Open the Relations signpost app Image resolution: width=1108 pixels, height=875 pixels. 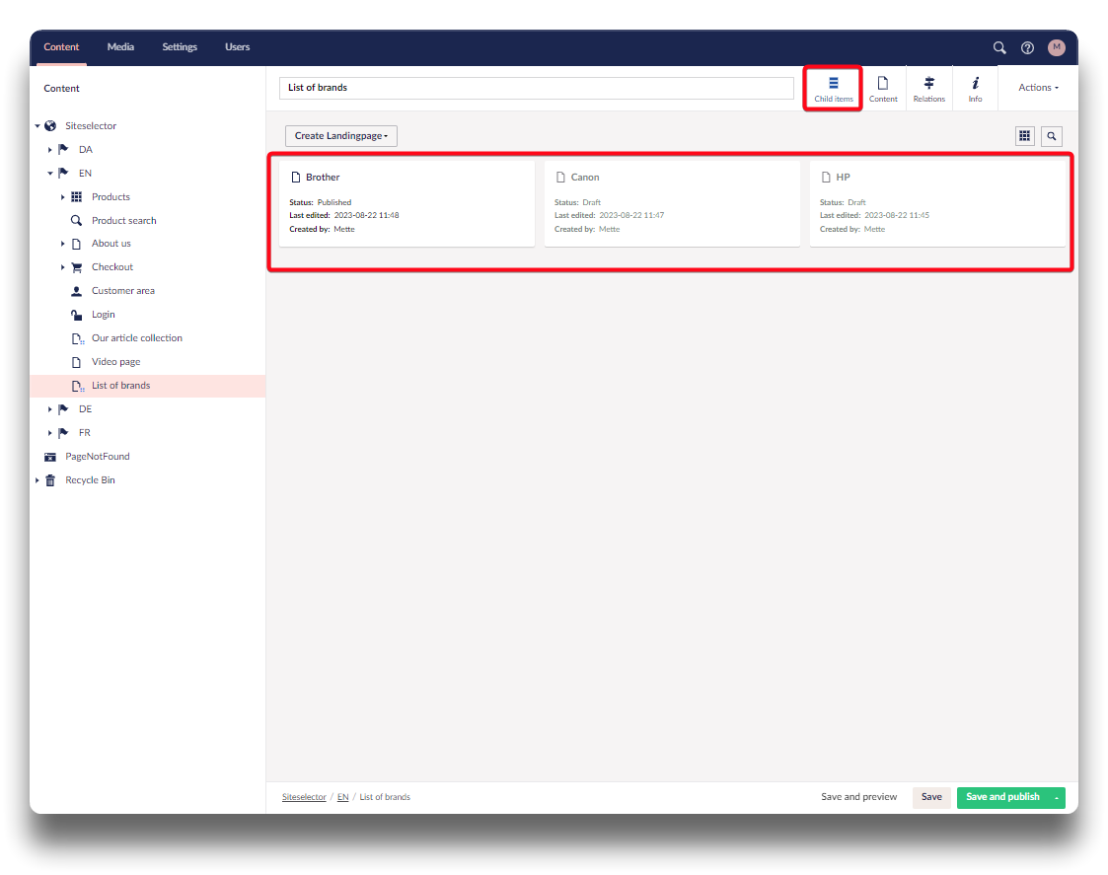(x=928, y=89)
